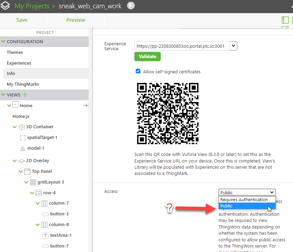Viewport: 293px width, 252px height.
Task: Click the gridLayout-3 grid icon
Action: [x=33, y=182]
